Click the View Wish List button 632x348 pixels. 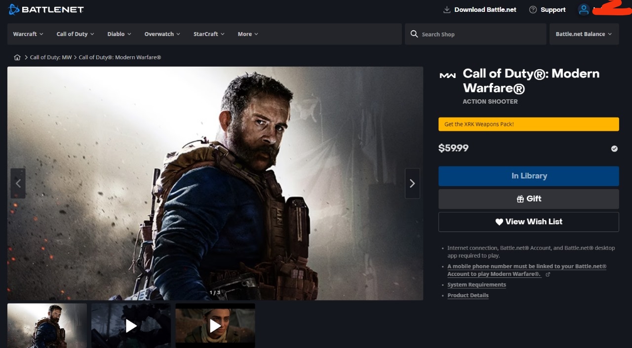tap(529, 222)
